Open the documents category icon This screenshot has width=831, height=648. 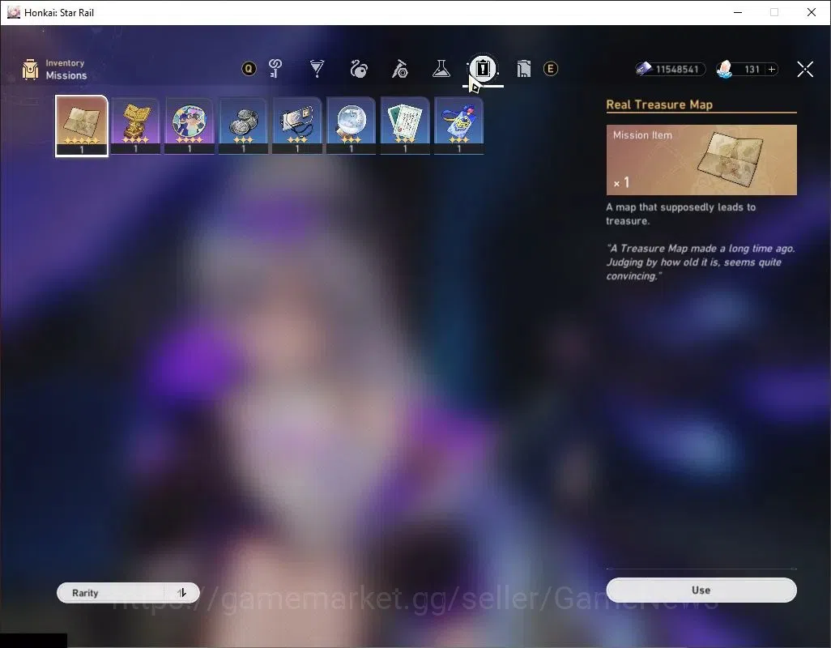click(x=523, y=68)
